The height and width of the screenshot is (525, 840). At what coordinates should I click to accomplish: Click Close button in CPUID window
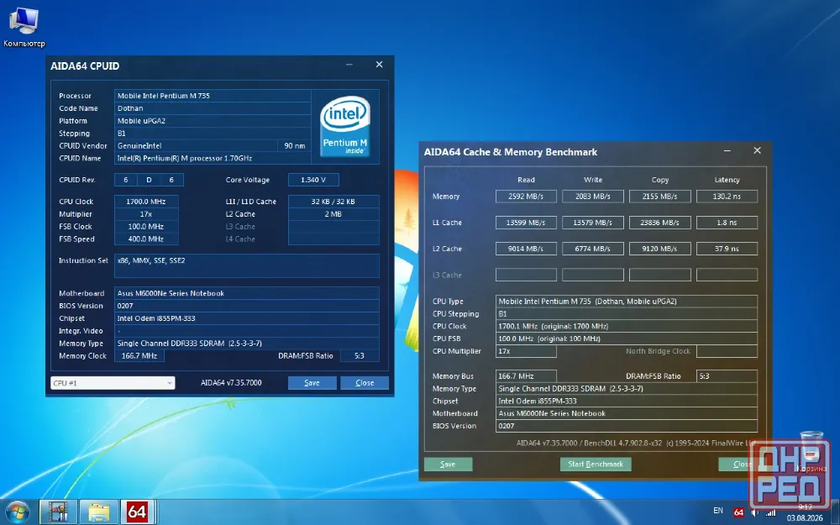tap(365, 383)
